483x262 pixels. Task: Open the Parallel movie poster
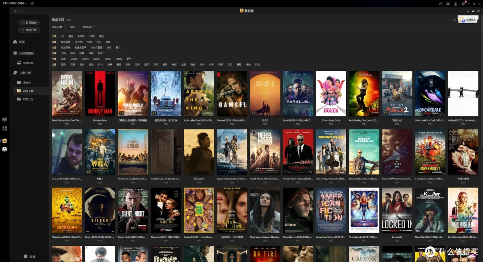298,93
